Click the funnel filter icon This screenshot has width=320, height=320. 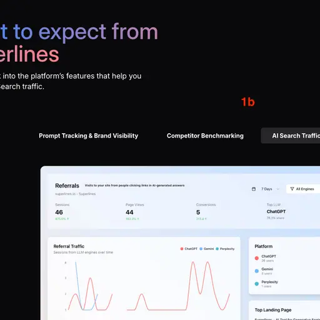pos(292,189)
